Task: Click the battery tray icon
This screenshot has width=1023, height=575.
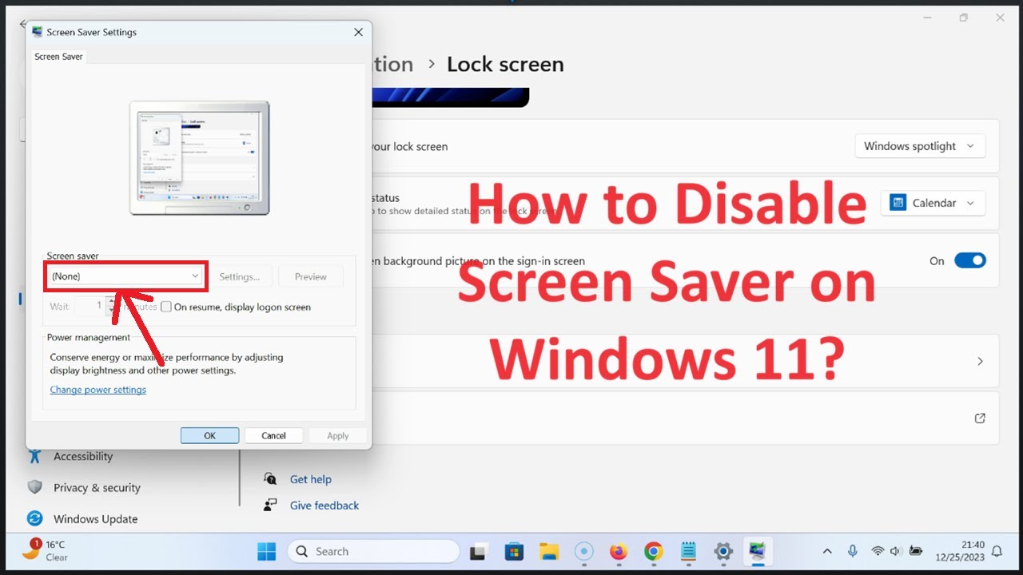Action: 916,551
